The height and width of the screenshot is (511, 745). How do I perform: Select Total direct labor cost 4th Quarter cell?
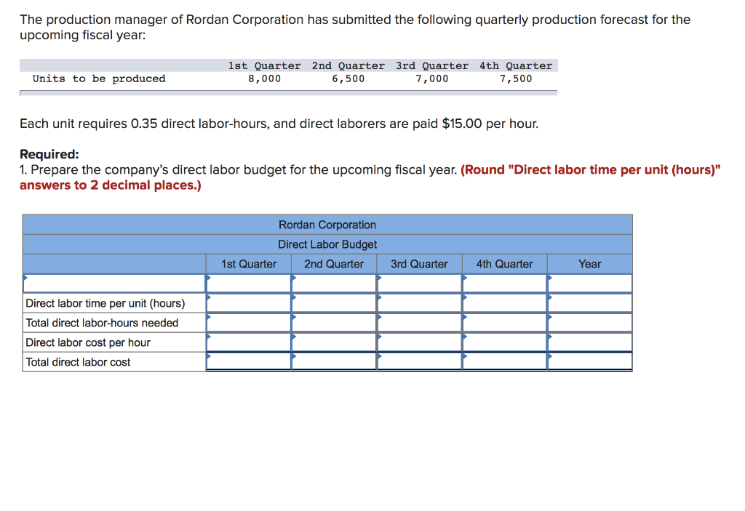tap(505, 362)
